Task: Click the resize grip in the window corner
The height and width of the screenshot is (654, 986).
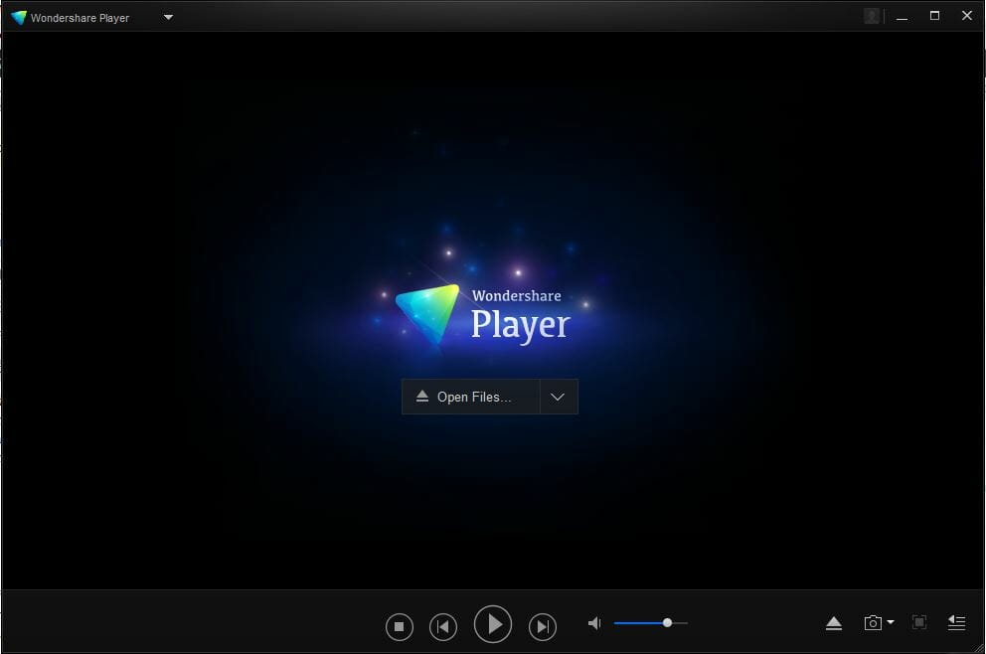Action: click(979, 648)
